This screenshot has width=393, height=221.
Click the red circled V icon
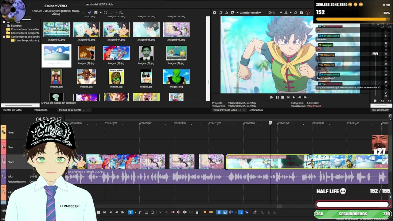pos(308,13)
